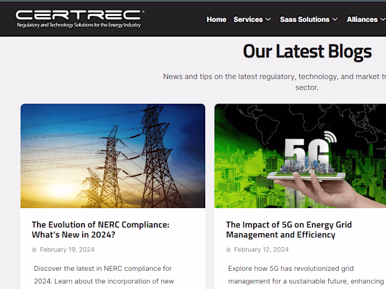Click the "Discover the latest in NERC compliance" excerpt

click(104, 275)
